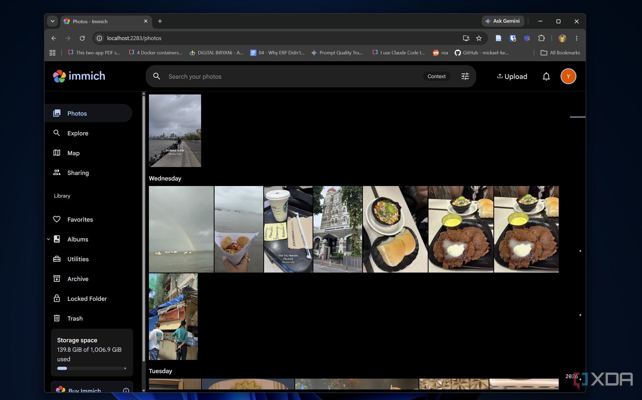Click the storage space usage bar
The width and height of the screenshot is (642, 400).
pyautogui.click(x=92, y=368)
